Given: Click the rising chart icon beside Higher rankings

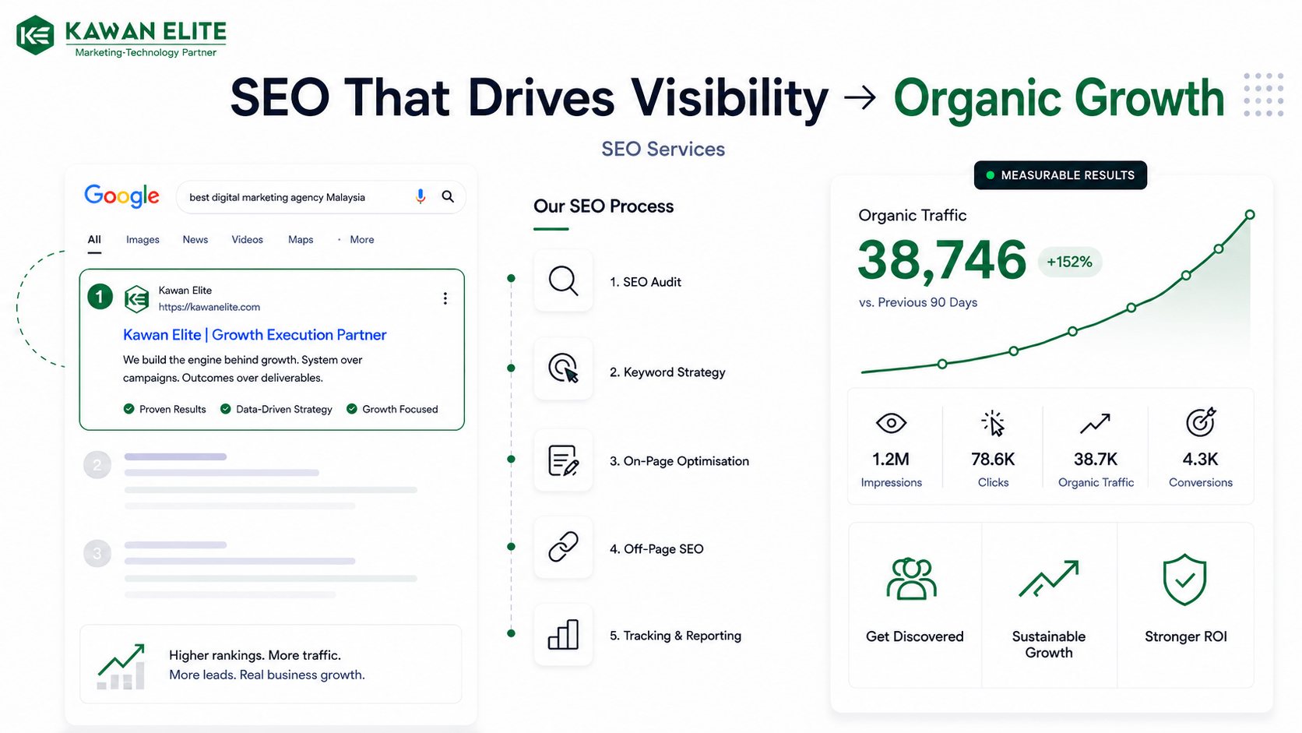Looking at the screenshot, I should tap(121, 666).
